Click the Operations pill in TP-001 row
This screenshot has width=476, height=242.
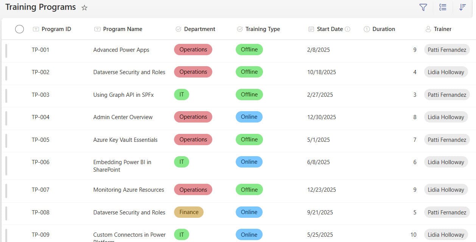pos(193,50)
